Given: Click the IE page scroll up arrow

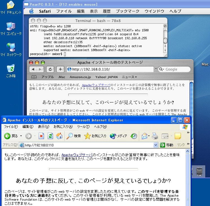Looking at the screenshot, I should (187, 151).
